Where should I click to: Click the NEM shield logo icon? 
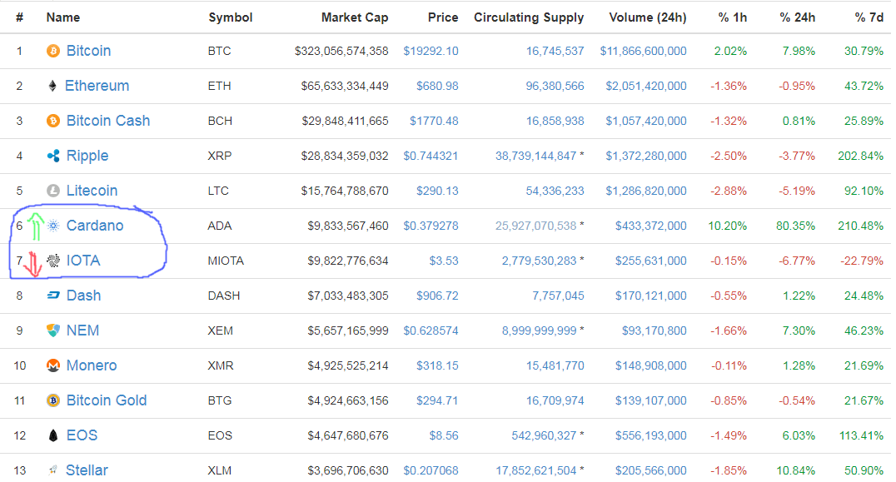point(53,330)
